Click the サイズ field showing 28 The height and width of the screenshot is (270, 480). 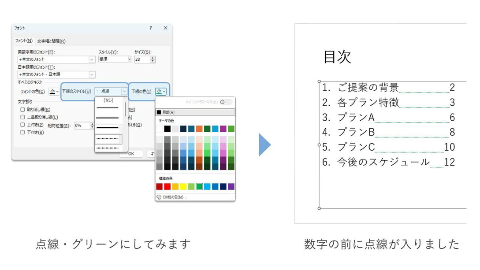click(x=142, y=59)
